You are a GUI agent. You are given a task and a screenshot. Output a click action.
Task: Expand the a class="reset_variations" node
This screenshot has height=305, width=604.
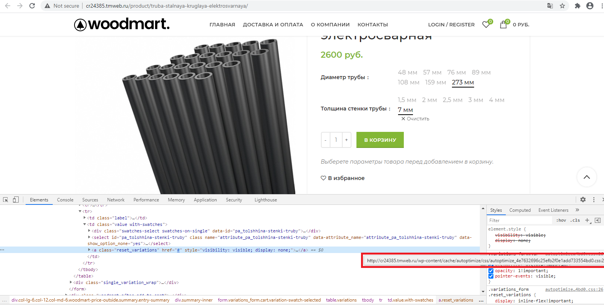coord(89,250)
